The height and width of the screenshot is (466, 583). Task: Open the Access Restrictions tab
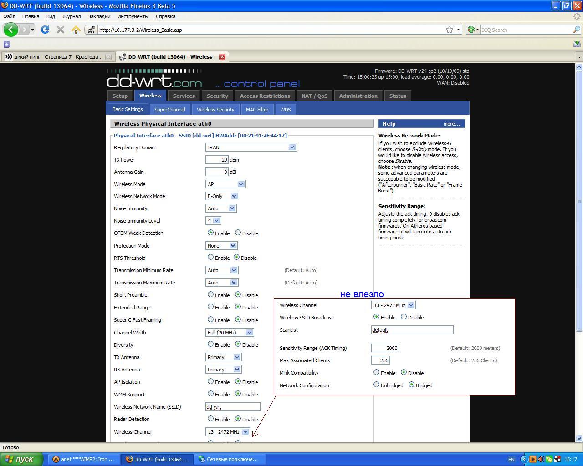click(265, 96)
